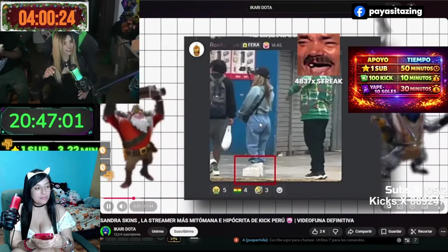The image size is (448, 252).
Task: Mute the video with the speaker icon
Action: pyautogui.click(x=122, y=206)
